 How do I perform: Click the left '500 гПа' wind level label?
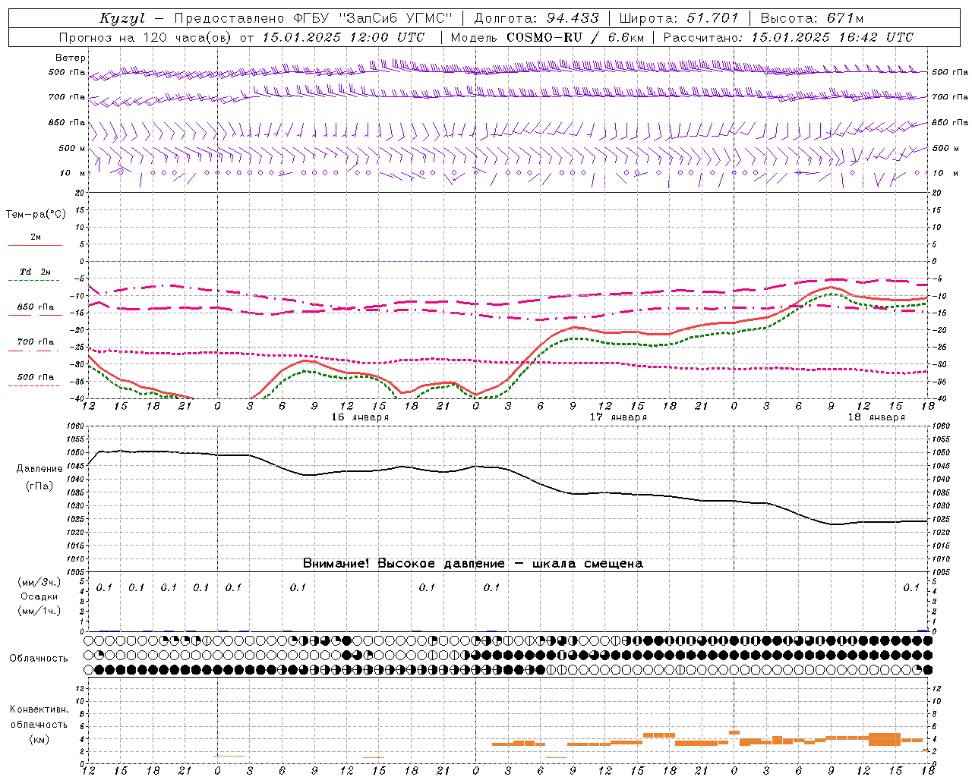67,72
